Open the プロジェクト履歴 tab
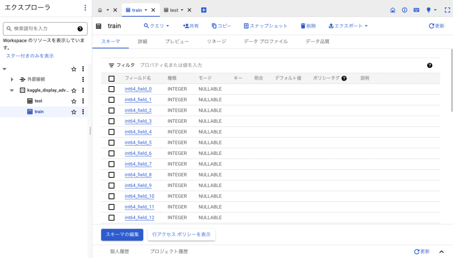The height and width of the screenshot is (258, 453). (169, 252)
